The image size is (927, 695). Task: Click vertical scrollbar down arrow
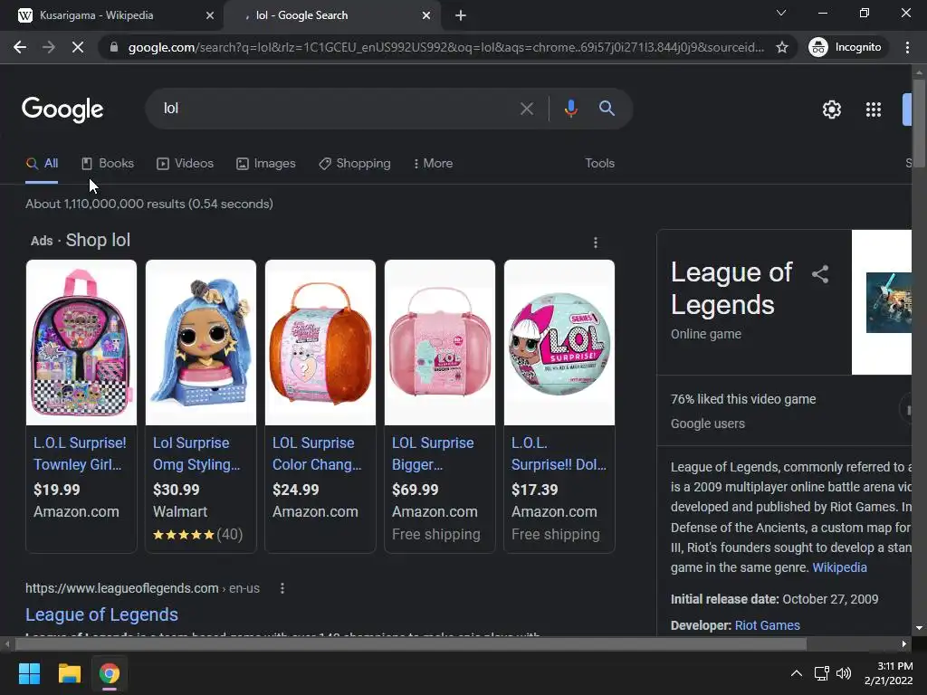pos(919,628)
